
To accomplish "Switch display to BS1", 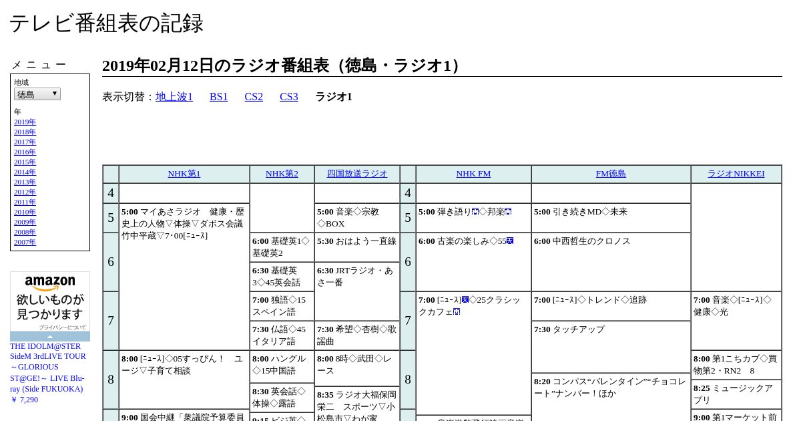I will point(219,97).
